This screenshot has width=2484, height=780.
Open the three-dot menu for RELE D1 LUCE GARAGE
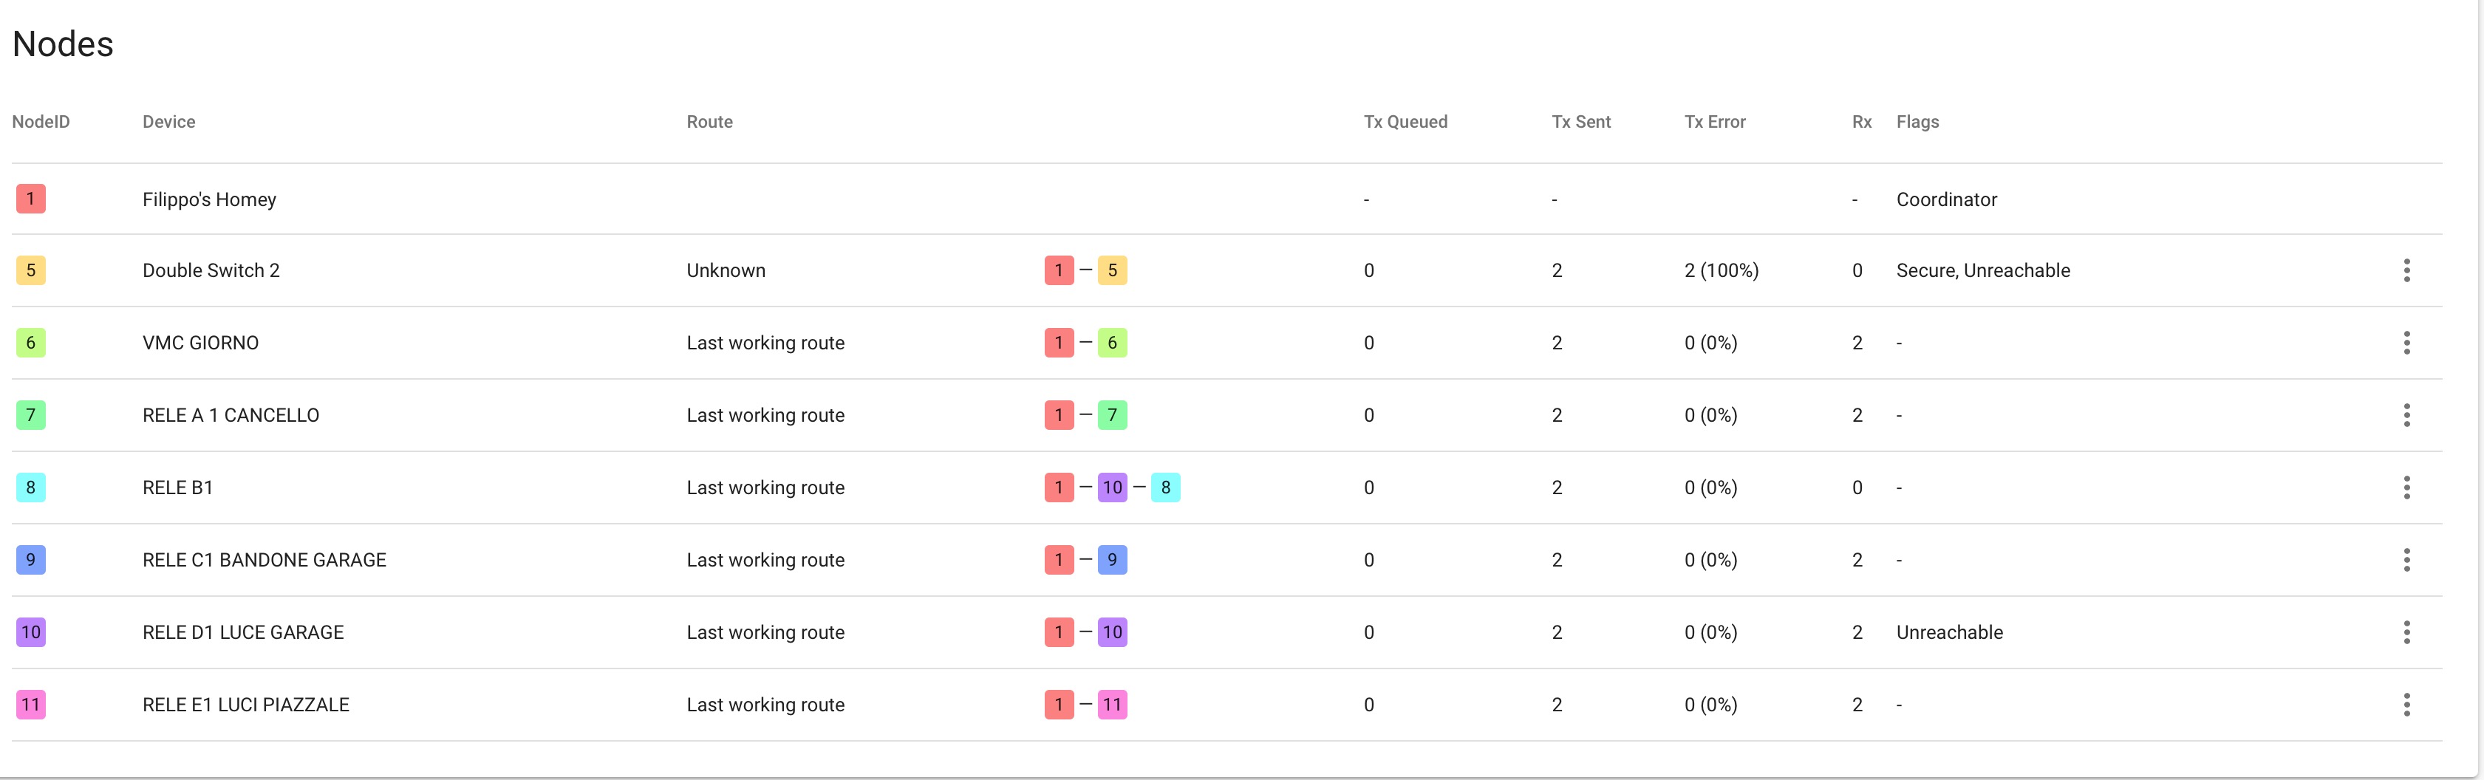[2406, 632]
